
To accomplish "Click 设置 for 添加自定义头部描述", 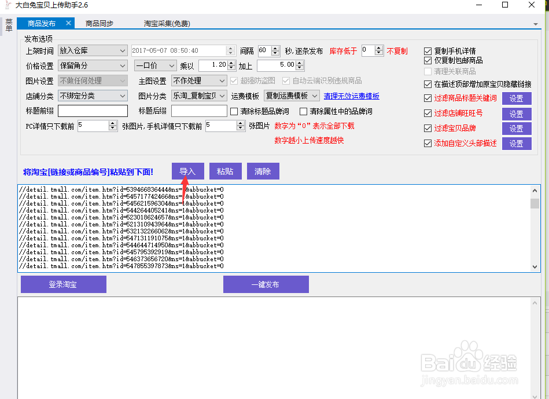I will tap(517, 144).
